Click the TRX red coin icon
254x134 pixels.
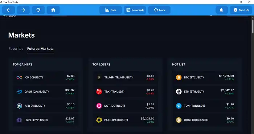[99, 92]
